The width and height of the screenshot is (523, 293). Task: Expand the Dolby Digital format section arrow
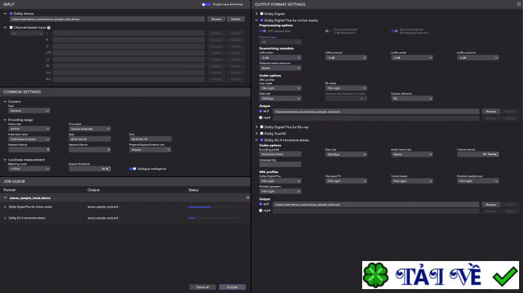(x=256, y=14)
